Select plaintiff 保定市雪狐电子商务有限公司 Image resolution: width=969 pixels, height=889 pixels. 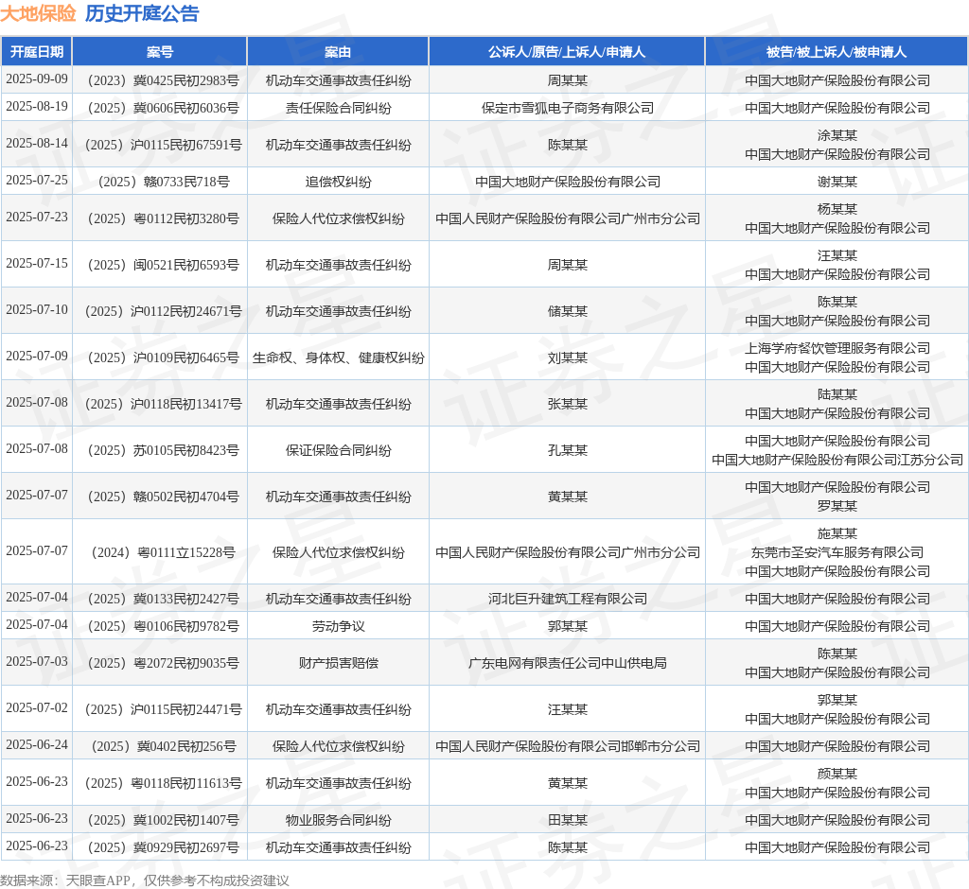[x=568, y=108]
